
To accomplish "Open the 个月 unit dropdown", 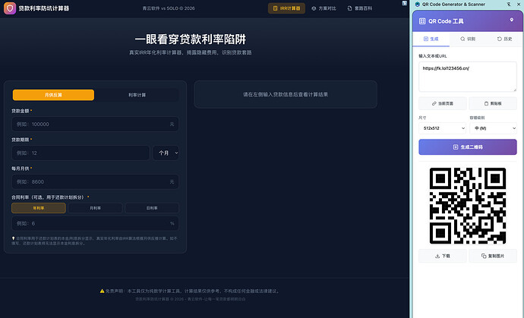I will 166,153.
